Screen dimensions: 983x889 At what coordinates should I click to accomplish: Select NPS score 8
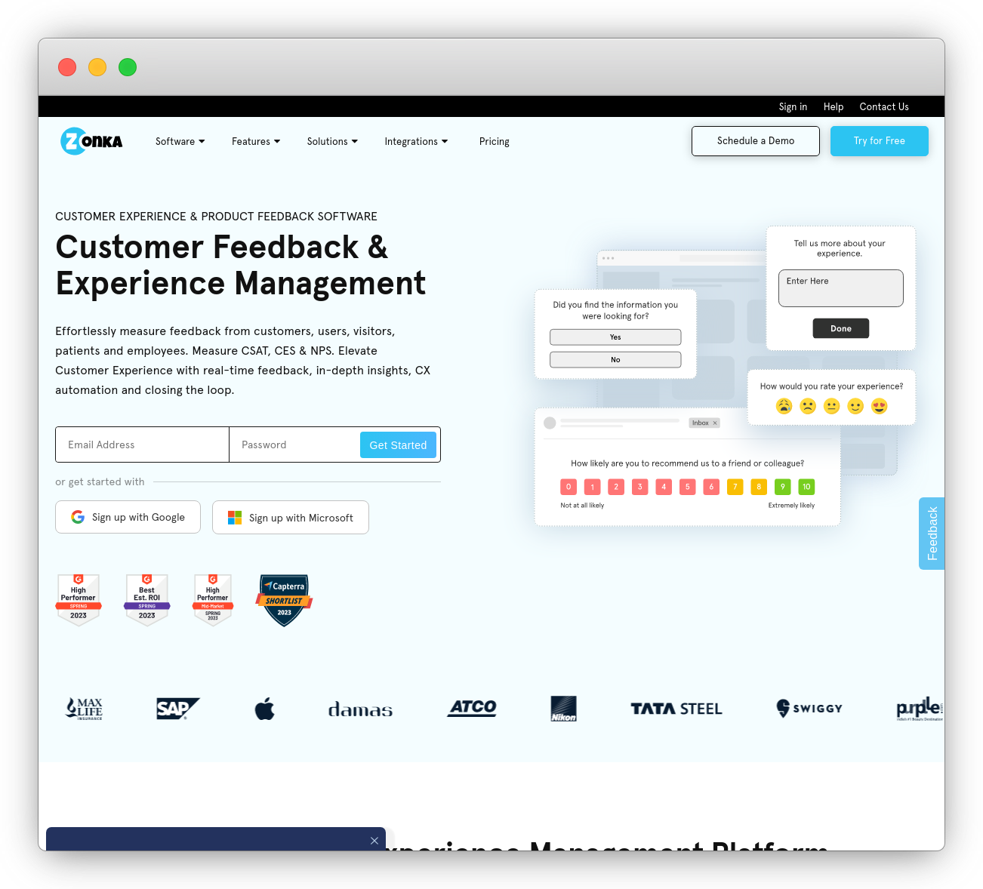759,487
